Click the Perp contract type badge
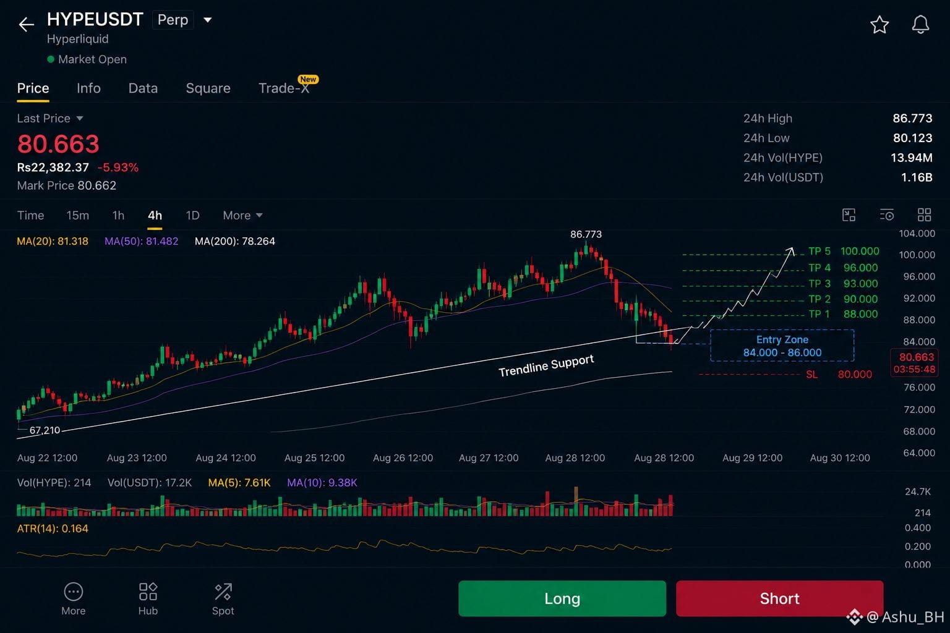This screenshot has height=633, width=950. 173,20
